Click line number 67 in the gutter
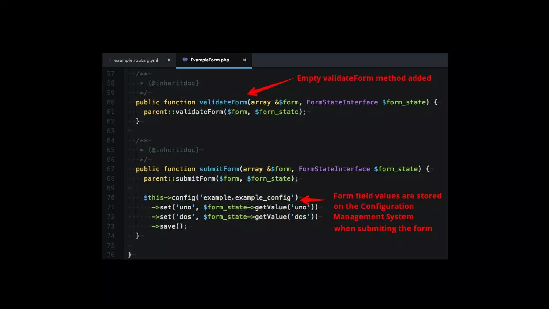Screen dimensions: 549x309 [111, 169]
